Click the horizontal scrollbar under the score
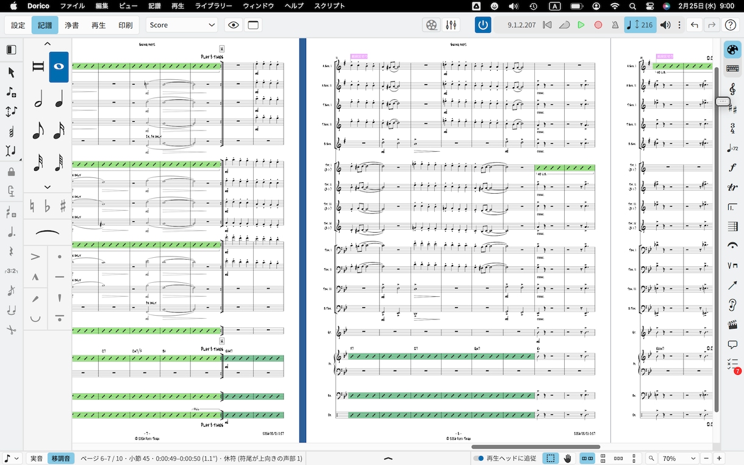 point(535,447)
